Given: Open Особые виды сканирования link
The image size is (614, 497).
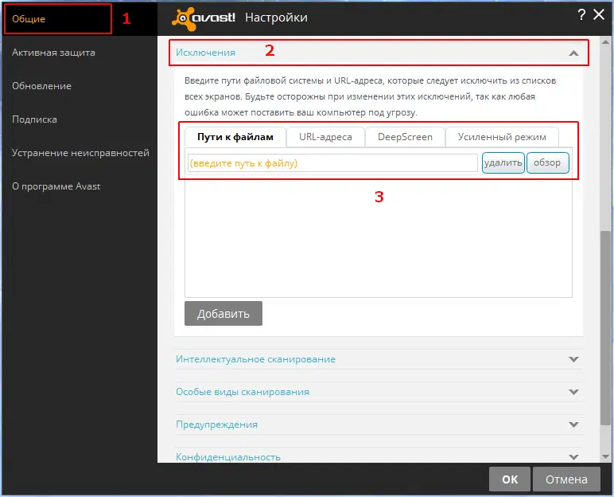Looking at the screenshot, I should 243,392.
